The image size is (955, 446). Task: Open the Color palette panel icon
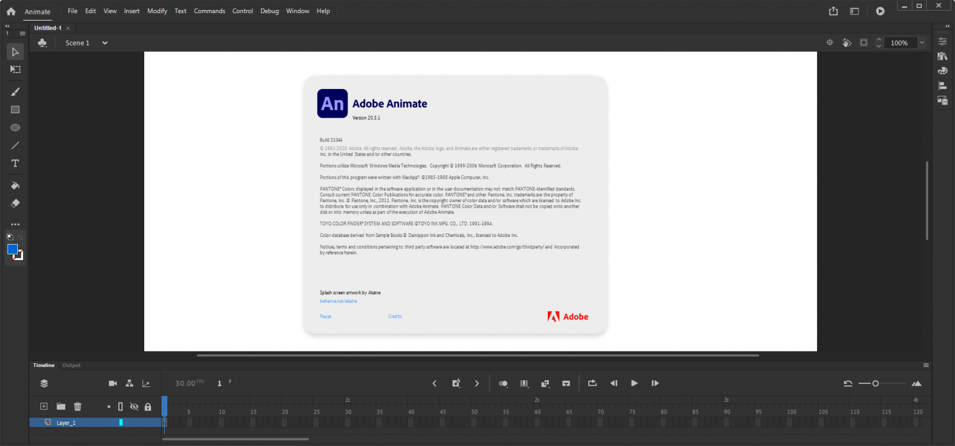943,71
